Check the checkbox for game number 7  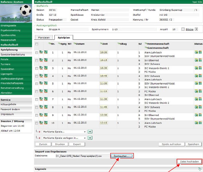pos(36,99)
